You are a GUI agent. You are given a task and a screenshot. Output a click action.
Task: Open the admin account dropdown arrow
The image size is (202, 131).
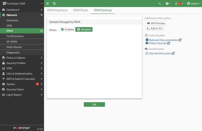200,4
